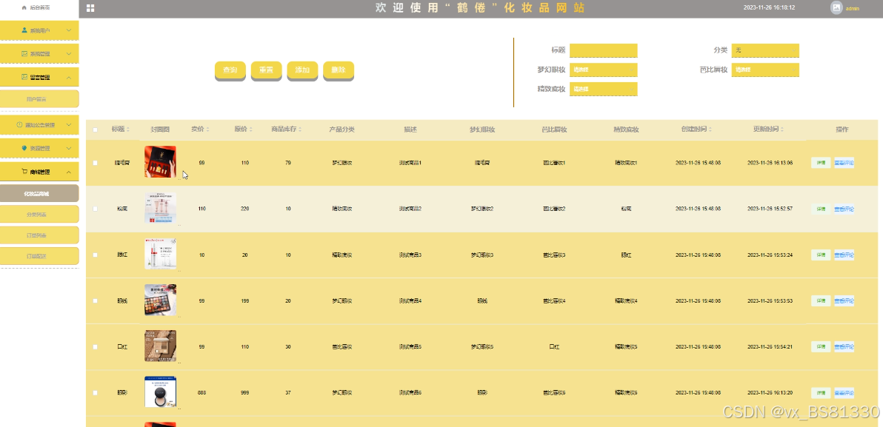
Task: Open 查看评论 for the 眼影 row
Action: click(844, 393)
